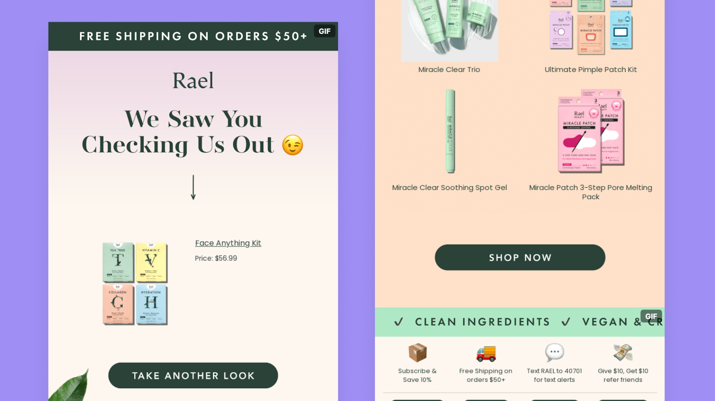This screenshot has width=715, height=401.
Task: Select the Ultimate Pimple Patch Kit image
Action: (x=591, y=28)
